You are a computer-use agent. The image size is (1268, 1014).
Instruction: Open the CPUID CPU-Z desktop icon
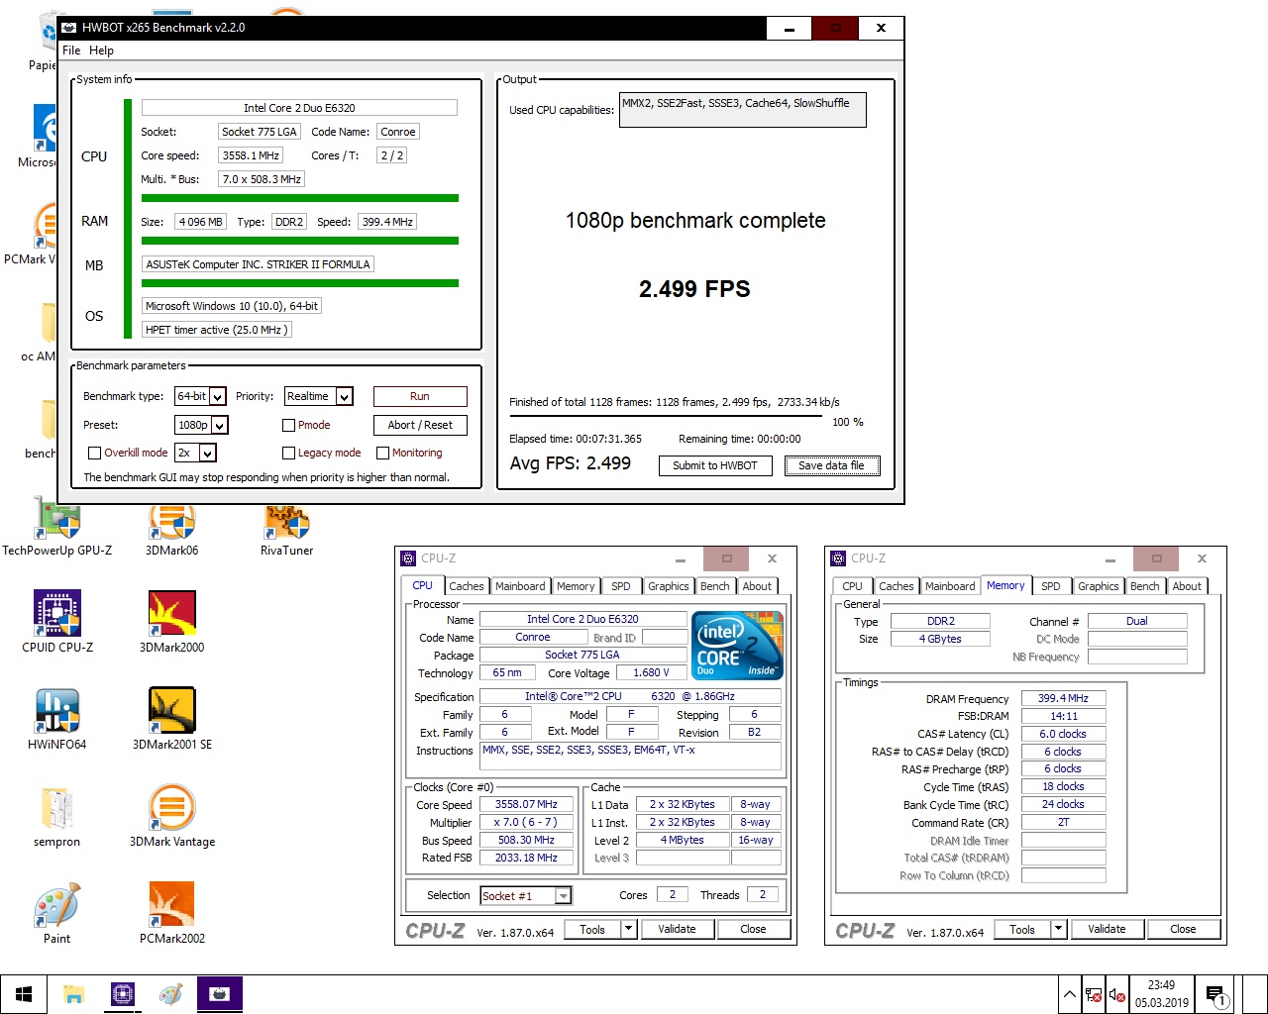point(57,621)
